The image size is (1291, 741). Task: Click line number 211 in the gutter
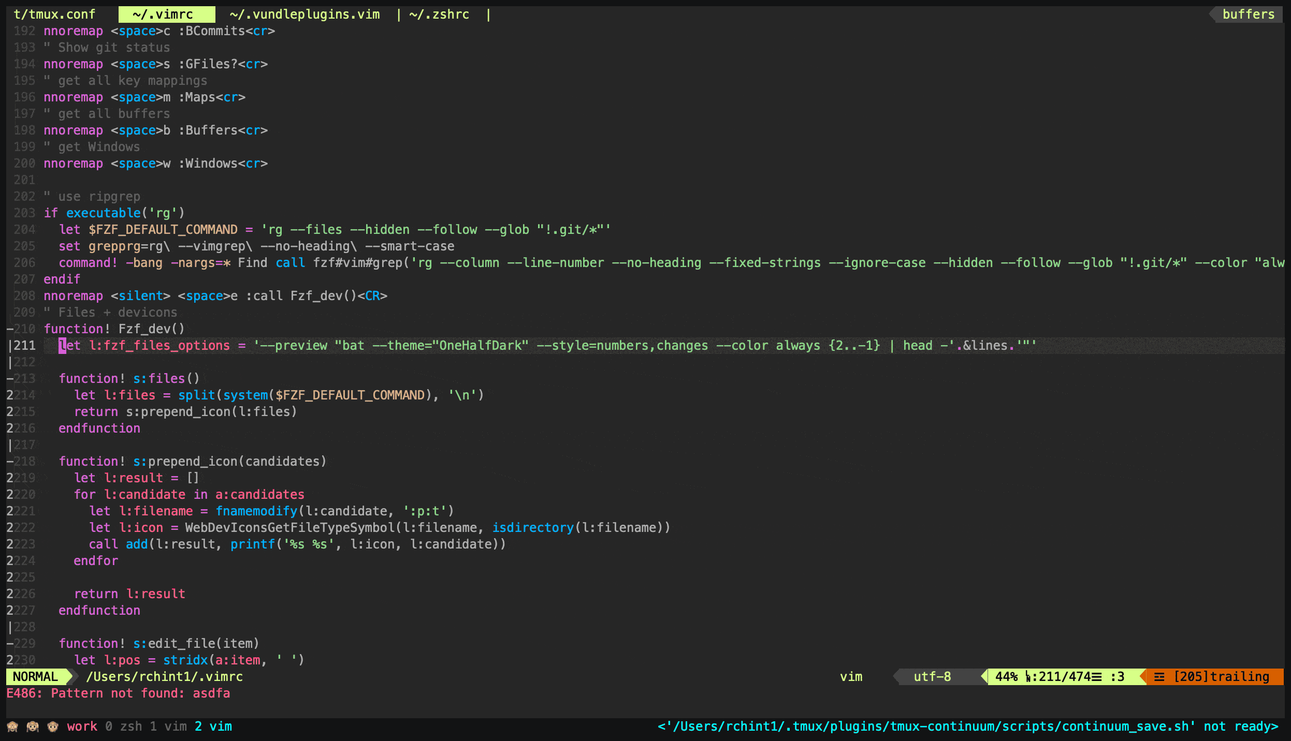25,346
